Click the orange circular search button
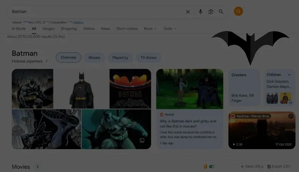The height and width of the screenshot is (172, 299). click(x=238, y=11)
